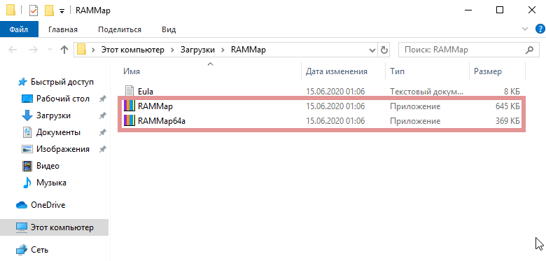Click Загрузки in the address breadcrumb
The image size is (546, 261).
197,50
